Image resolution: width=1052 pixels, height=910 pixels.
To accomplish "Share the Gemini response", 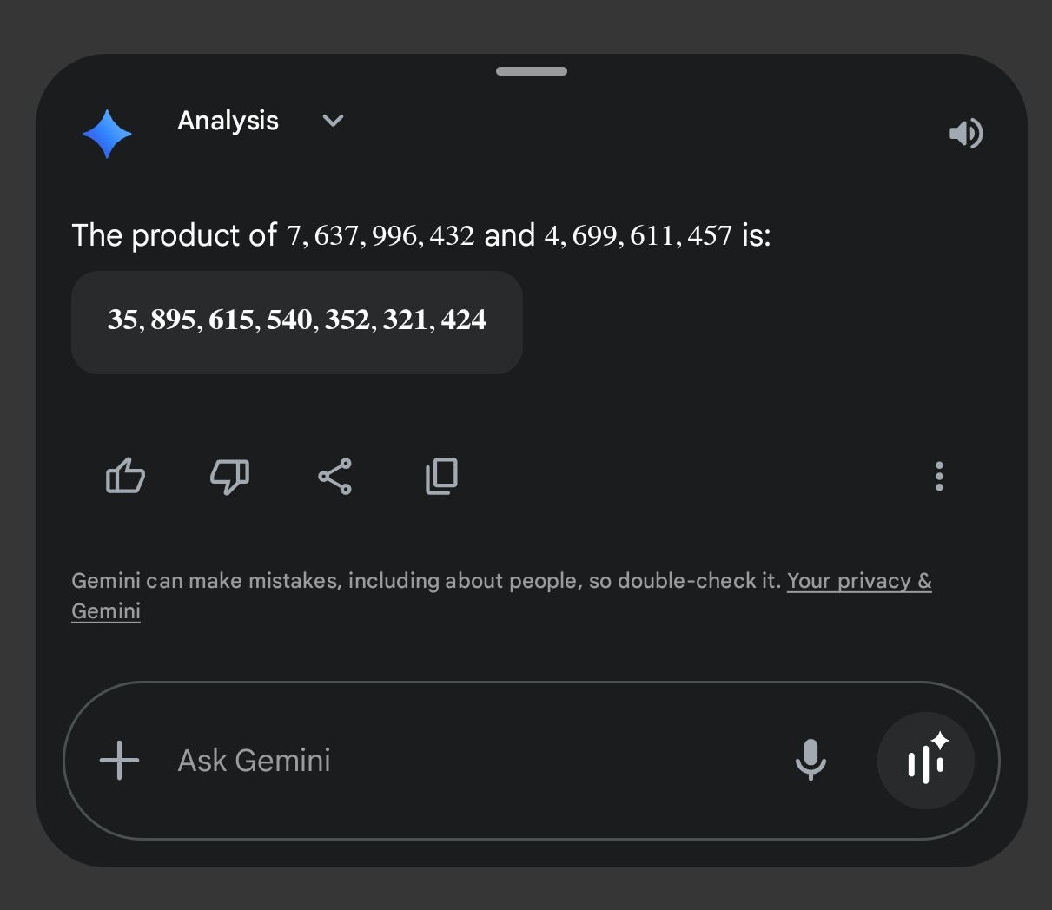I will (x=334, y=476).
